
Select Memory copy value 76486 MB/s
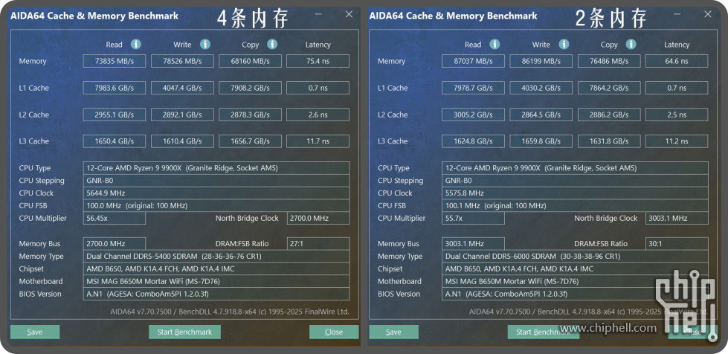pos(609,61)
